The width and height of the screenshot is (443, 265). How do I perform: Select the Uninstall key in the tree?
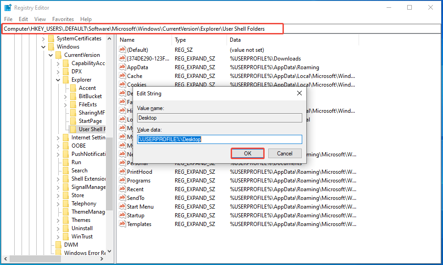click(82, 228)
